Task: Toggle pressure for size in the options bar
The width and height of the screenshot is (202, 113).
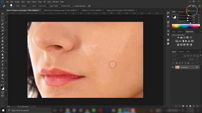Action: (89, 6)
